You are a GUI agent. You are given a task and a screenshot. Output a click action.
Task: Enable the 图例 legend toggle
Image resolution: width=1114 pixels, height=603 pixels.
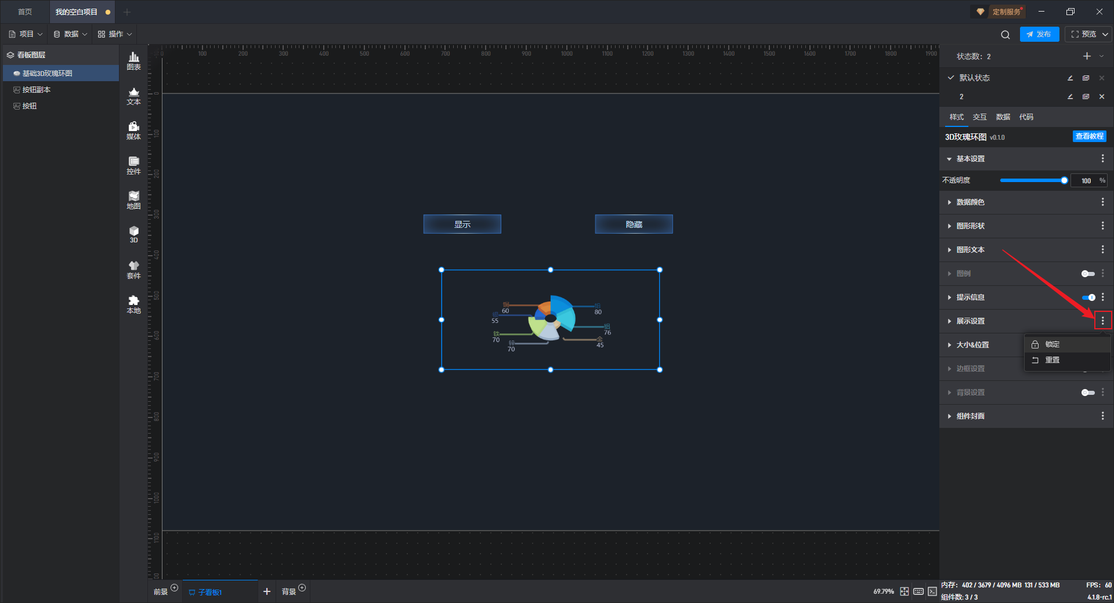(x=1087, y=274)
